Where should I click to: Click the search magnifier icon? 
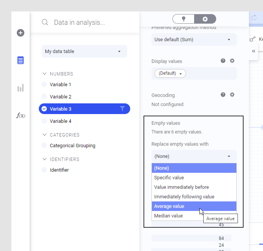(45, 22)
